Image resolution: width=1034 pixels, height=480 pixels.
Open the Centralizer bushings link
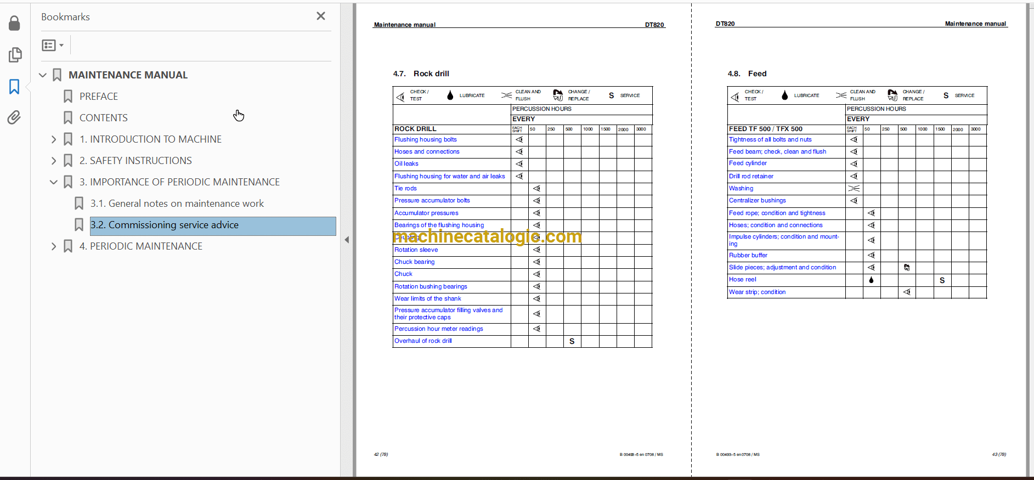click(x=758, y=200)
